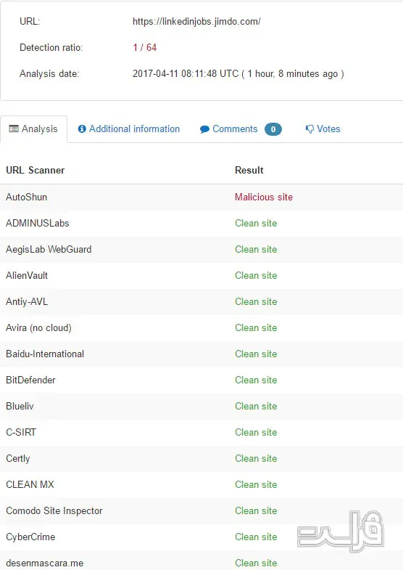This screenshot has height=570, width=403.
Task: Click Clean site result for Baidu-International
Action: (x=256, y=354)
